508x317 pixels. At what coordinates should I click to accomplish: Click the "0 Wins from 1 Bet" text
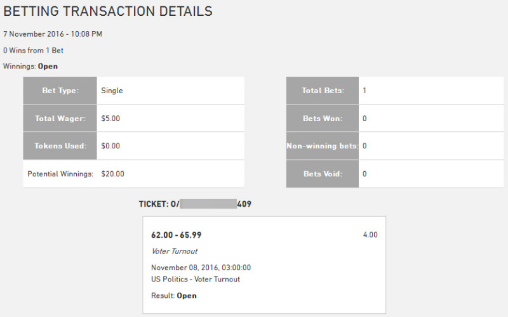[x=34, y=50]
